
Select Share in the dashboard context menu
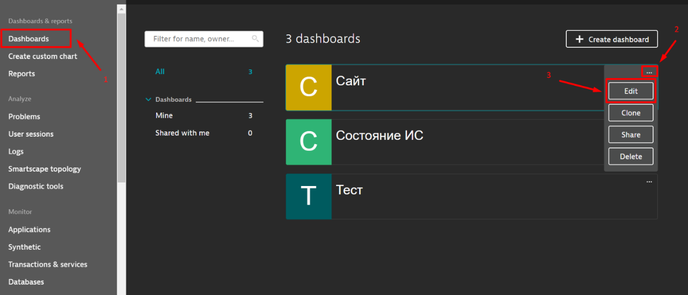[630, 135]
